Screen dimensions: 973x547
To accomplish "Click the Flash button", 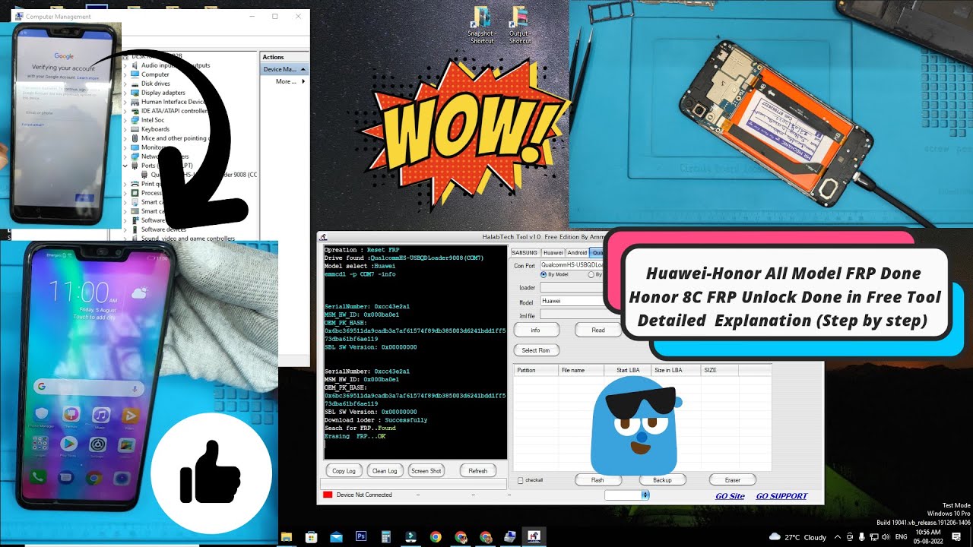I will coord(597,479).
